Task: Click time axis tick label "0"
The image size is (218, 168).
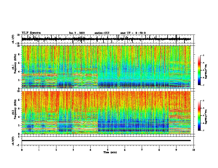Action: (x=22, y=150)
